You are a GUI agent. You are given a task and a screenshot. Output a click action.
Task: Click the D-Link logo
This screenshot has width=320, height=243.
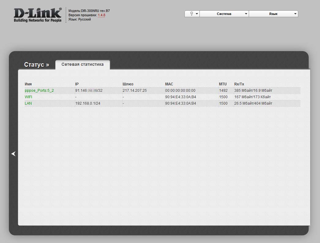click(38, 15)
